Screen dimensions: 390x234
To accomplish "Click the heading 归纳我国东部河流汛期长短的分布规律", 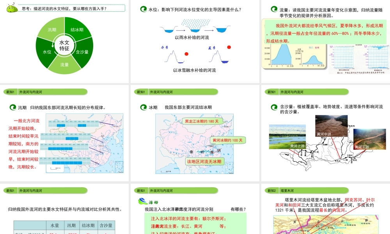I will click(68, 108).
